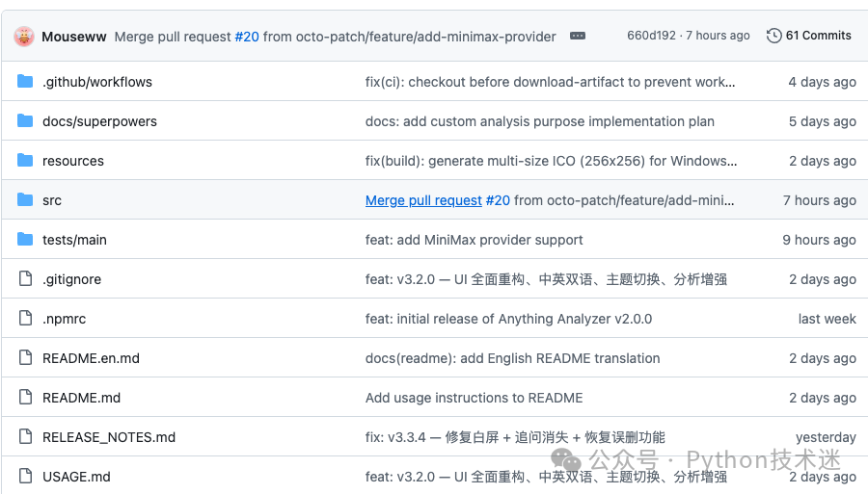Click the tests/main folder icon

tap(25, 239)
